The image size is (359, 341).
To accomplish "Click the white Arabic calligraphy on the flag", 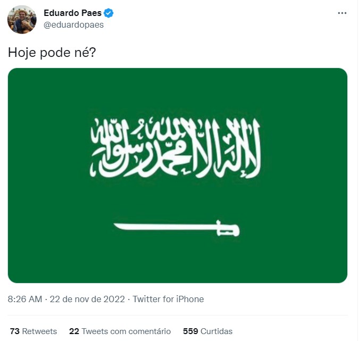I will [x=178, y=147].
